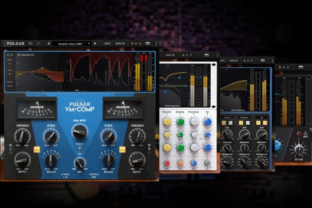Set the left channel Release selector
Viewport: 312px width, 208px height.
click(x=51, y=161)
